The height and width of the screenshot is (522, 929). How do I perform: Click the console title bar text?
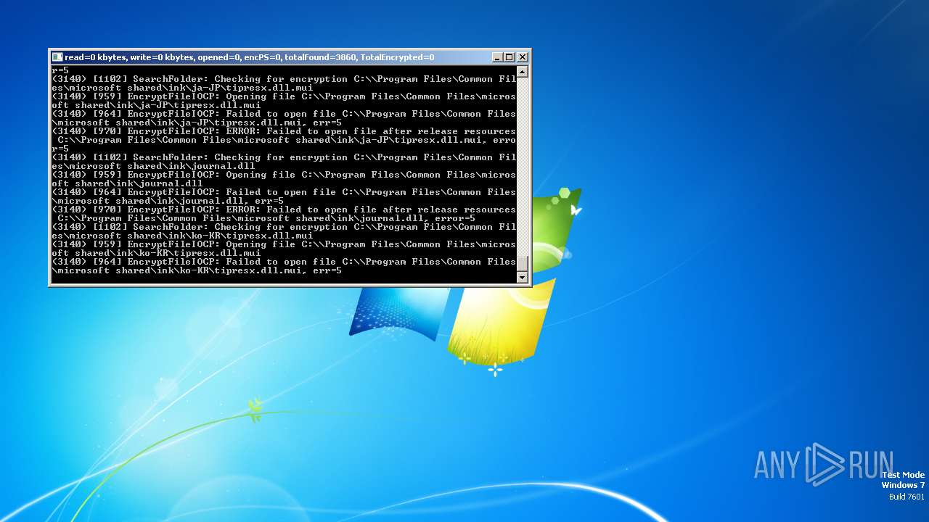pos(250,57)
